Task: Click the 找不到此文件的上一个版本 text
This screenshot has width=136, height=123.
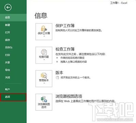Action: point(75,78)
